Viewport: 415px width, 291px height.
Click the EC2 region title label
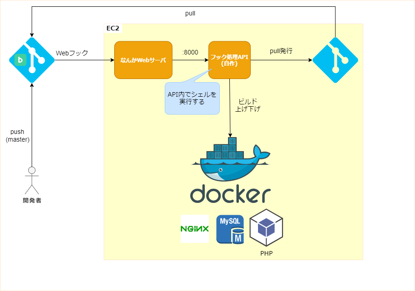(x=113, y=28)
